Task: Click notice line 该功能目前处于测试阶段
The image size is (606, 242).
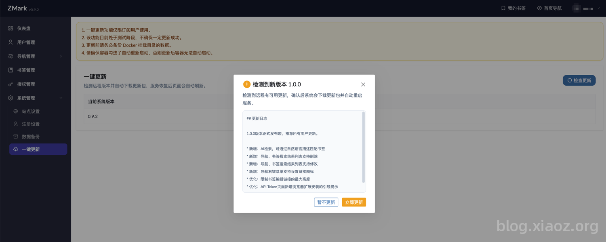Action: click(x=132, y=38)
